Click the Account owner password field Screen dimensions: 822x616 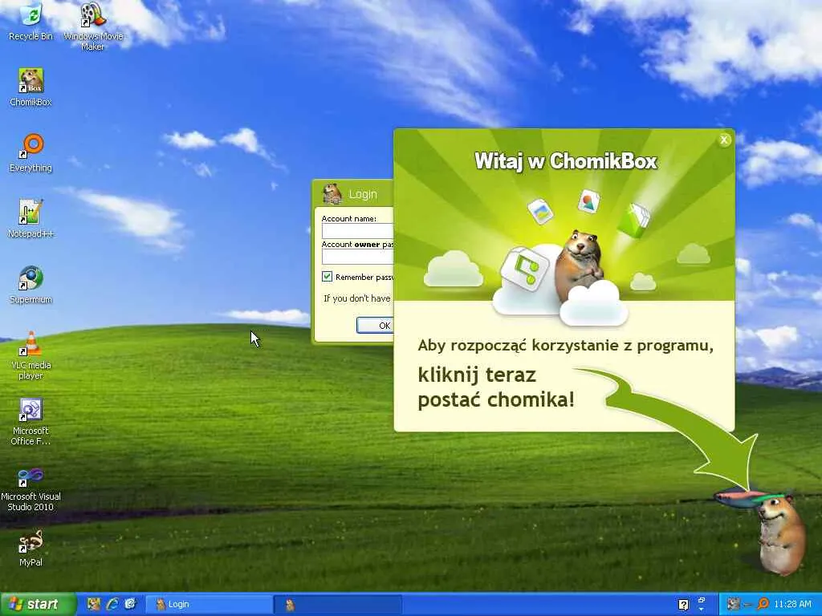coord(357,257)
